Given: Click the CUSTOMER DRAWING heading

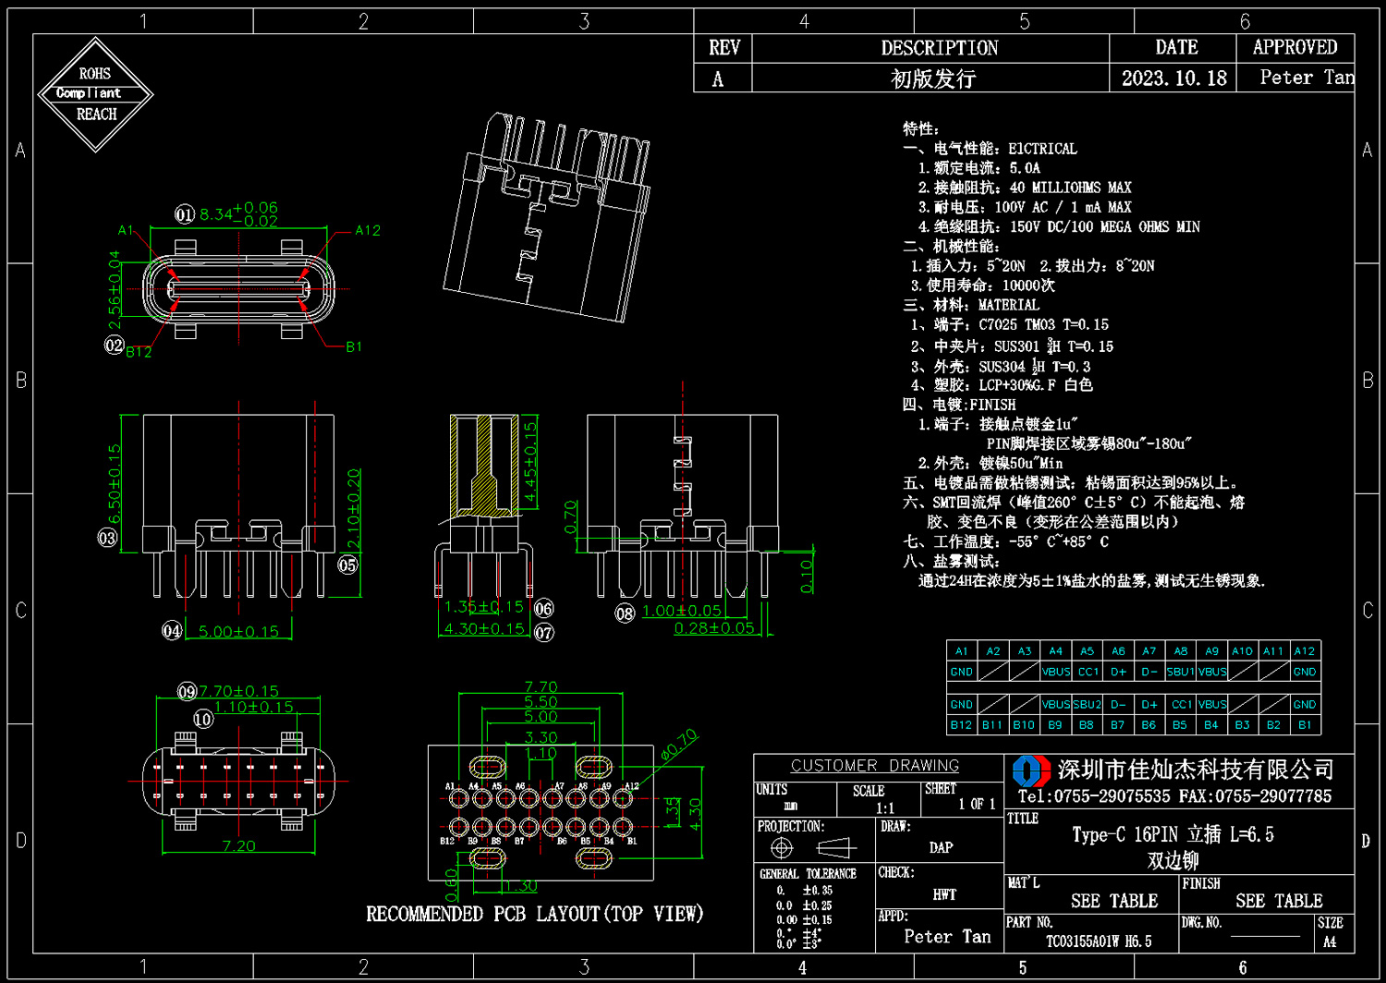Looking at the screenshot, I should 875,766.
